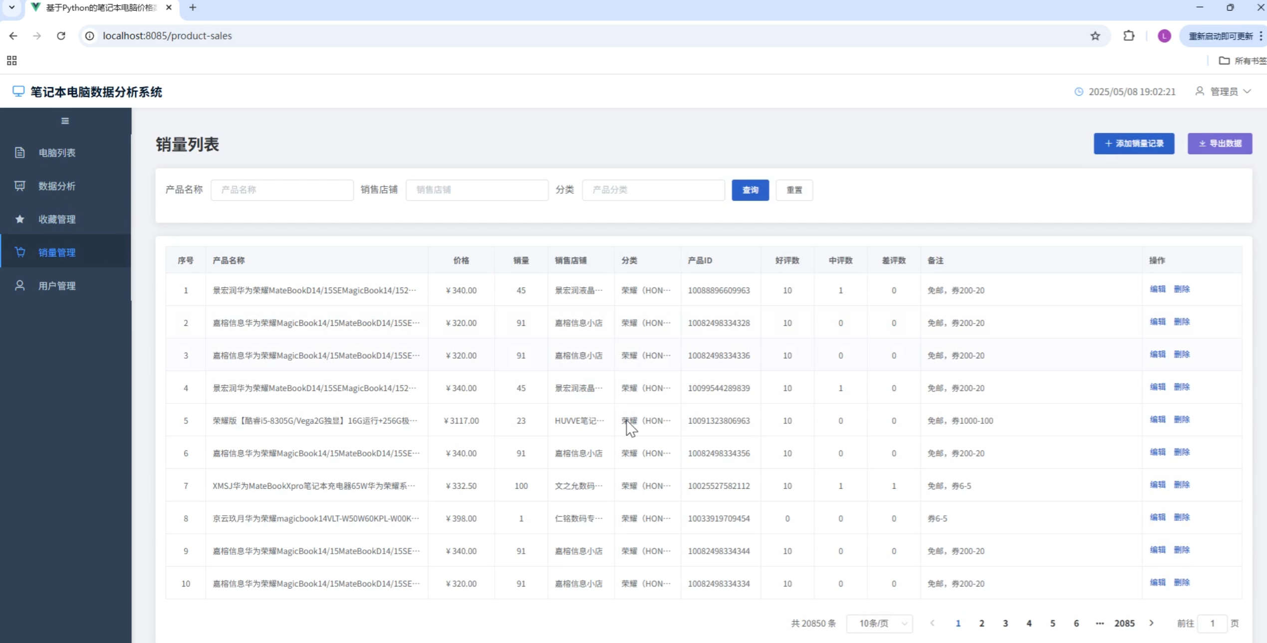Screen dimensions: 1267x643
Task: Edit row 5 via its 编辑 link
Action: coord(1157,420)
